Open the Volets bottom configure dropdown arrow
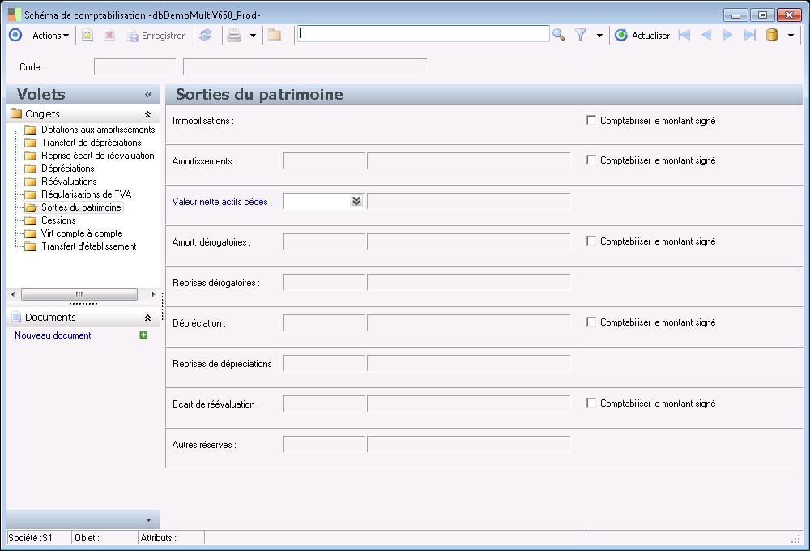Viewport: 810px width, 551px height. pyautogui.click(x=149, y=520)
